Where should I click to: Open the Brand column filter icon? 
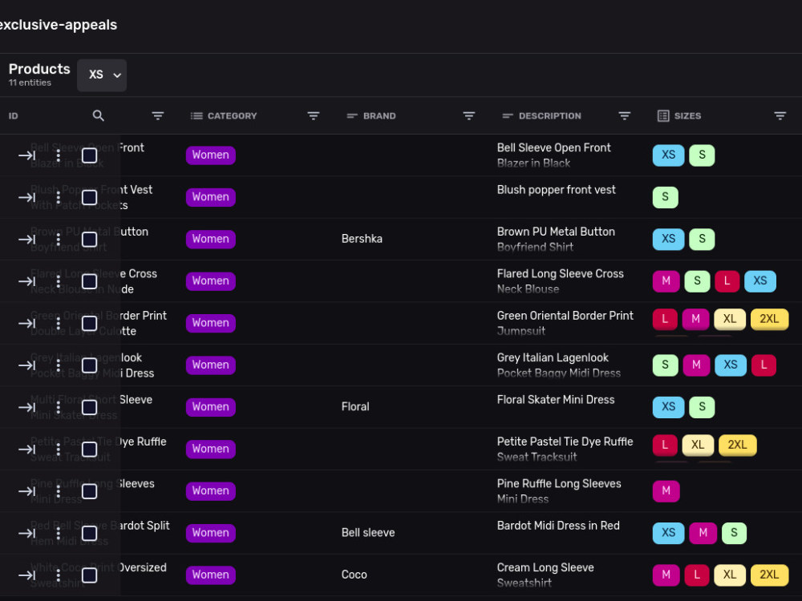[469, 116]
